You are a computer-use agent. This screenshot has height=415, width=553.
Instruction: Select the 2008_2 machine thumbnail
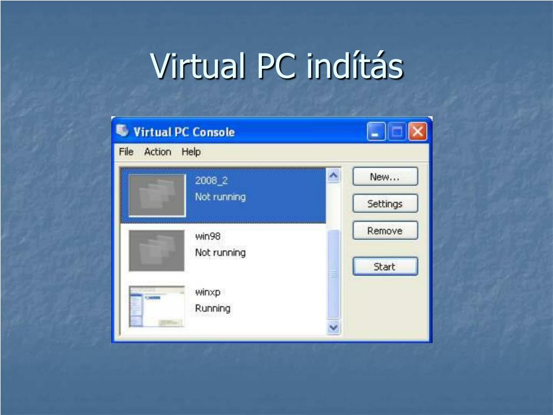click(157, 195)
